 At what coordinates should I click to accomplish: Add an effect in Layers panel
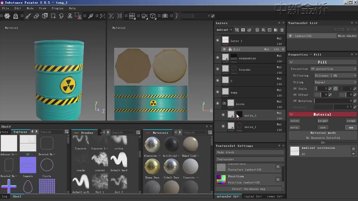click(237, 30)
